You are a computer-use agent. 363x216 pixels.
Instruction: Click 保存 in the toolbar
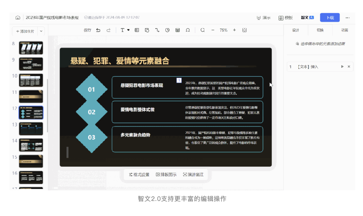click(x=87, y=30)
